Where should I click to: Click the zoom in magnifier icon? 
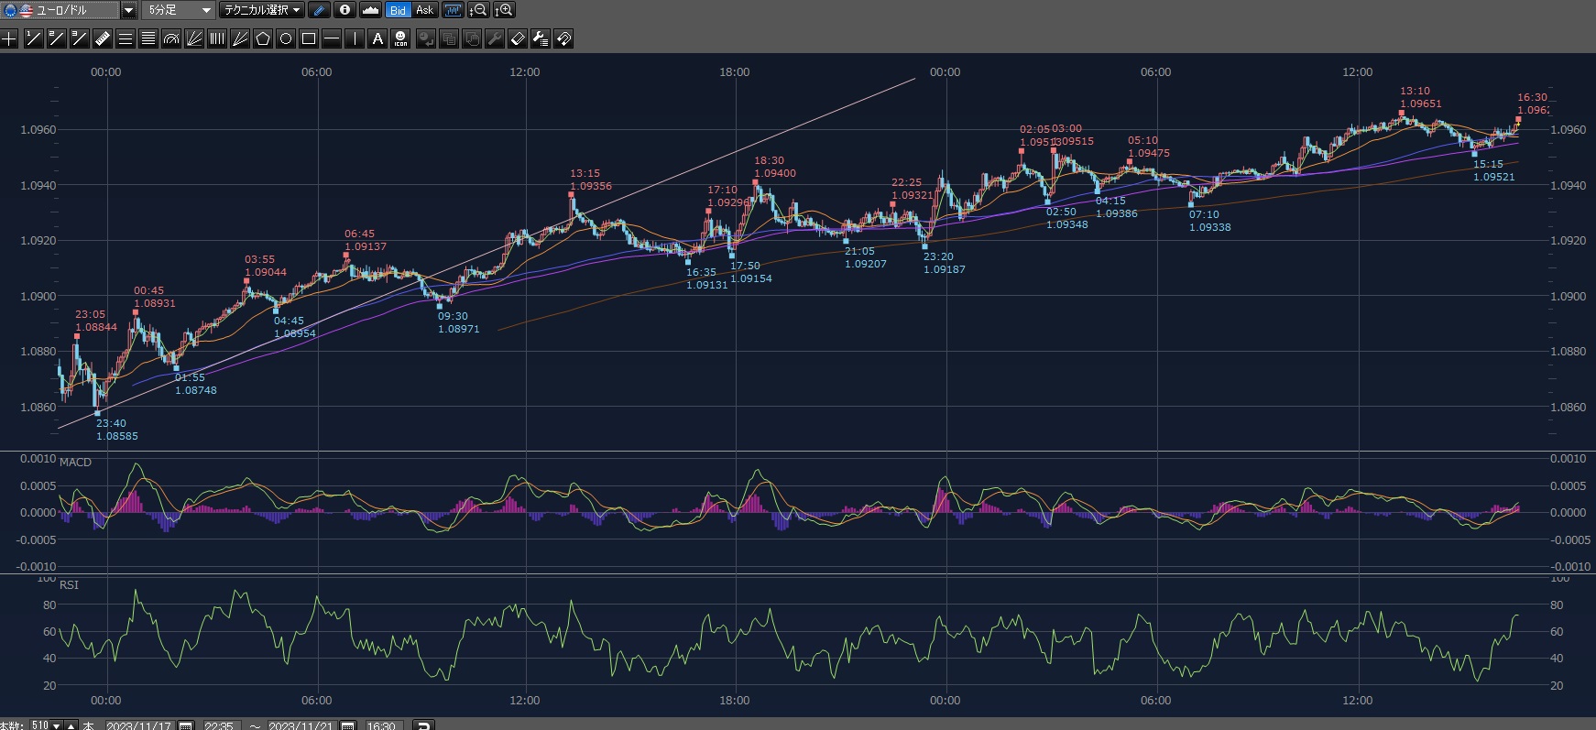pyautogui.click(x=504, y=10)
